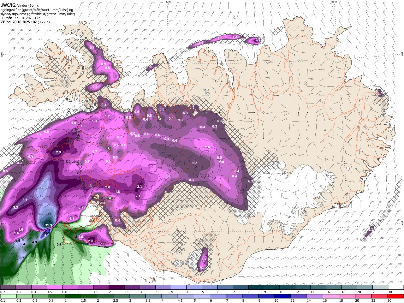Select the lightest green rain swatch between 0.1 and 0.3
This screenshot has height=303, width=404.
point(8,296)
